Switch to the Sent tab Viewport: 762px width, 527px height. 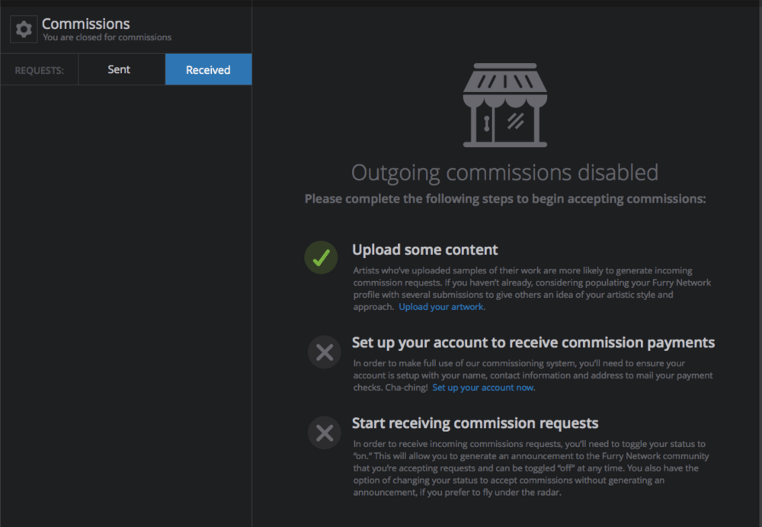[x=120, y=69]
